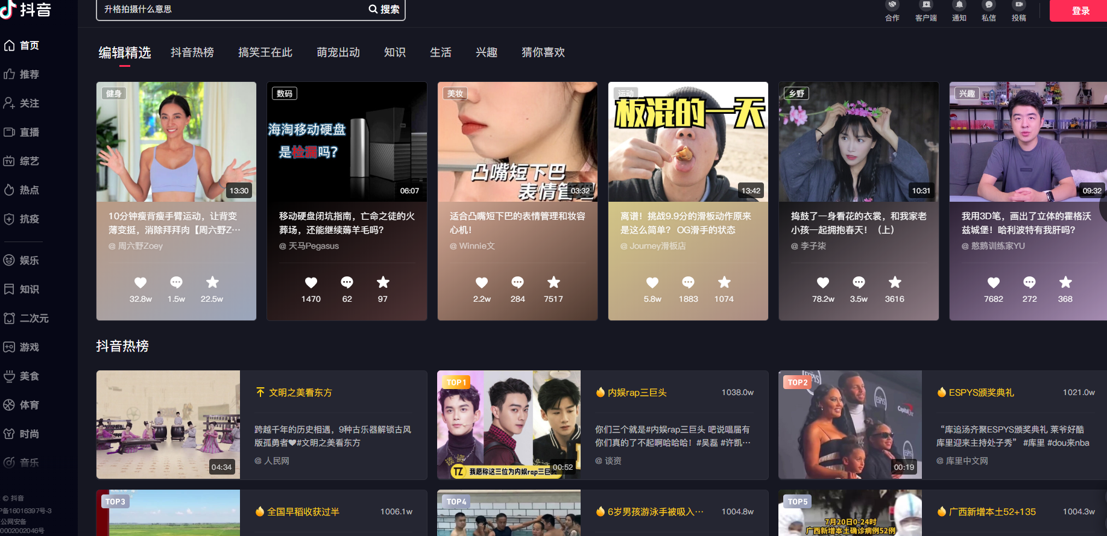Image resolution: width=1107 pixels, height=536 pixels.
Task: Open the 6岁男孩游泳手被吸入 topic
Action: tap(655, 511)
